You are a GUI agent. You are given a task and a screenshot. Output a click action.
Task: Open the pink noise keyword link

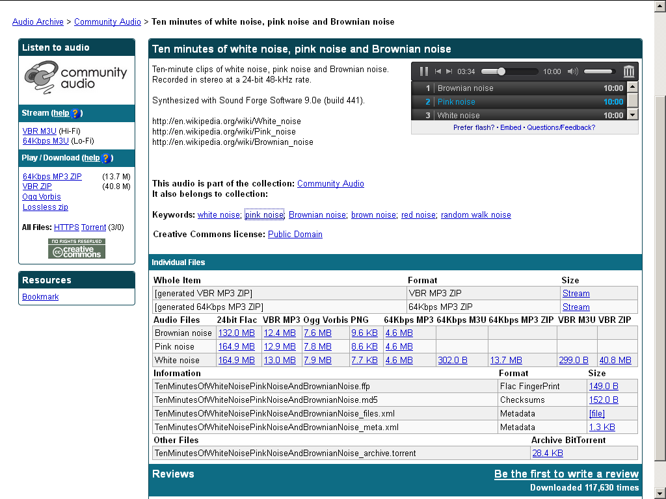click(x=264, y=214)
